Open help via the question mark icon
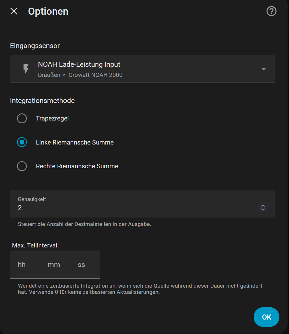Image resolution: width=289 pixels, height=334 pixels. (271, 11)
